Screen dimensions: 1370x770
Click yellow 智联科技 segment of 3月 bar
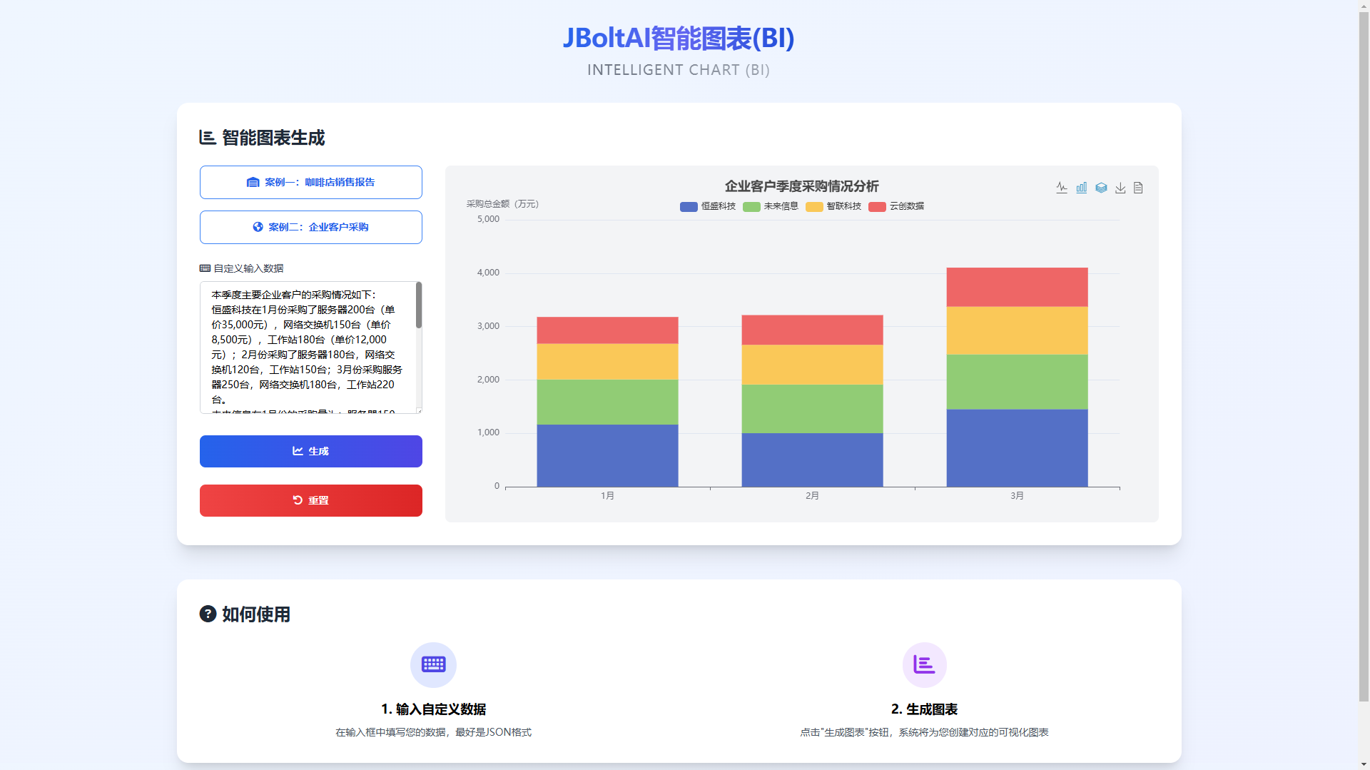pyautogui.click(x=1017, y=330)
